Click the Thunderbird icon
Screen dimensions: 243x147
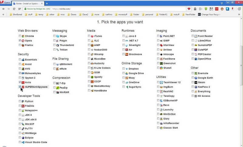point(58,45)
